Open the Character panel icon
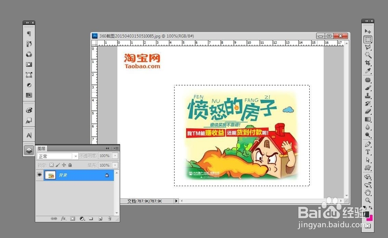Viewport: 388px width, 238px height. click(x=29, y=135)
